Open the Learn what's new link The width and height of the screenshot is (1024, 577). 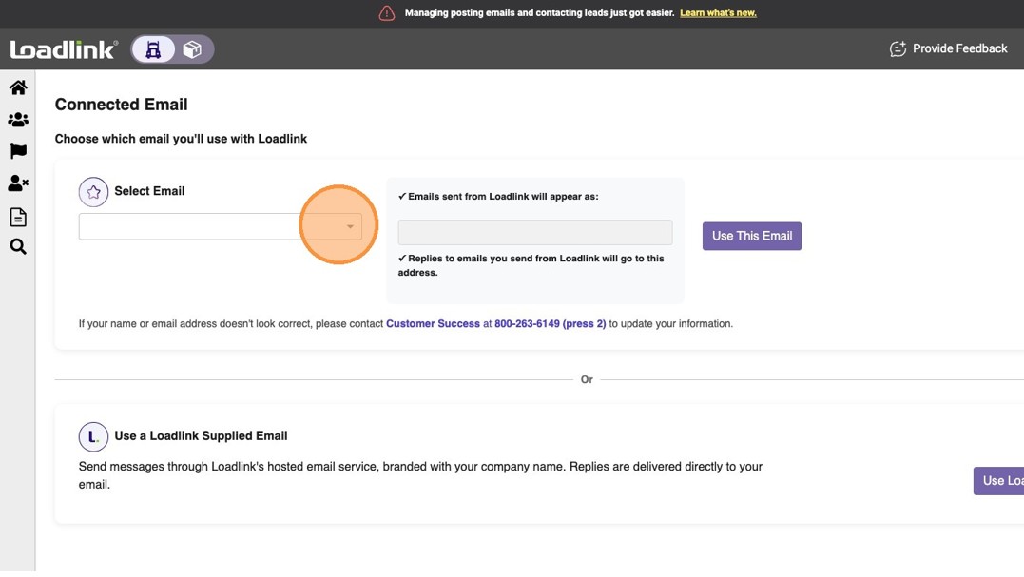(718, 13)
